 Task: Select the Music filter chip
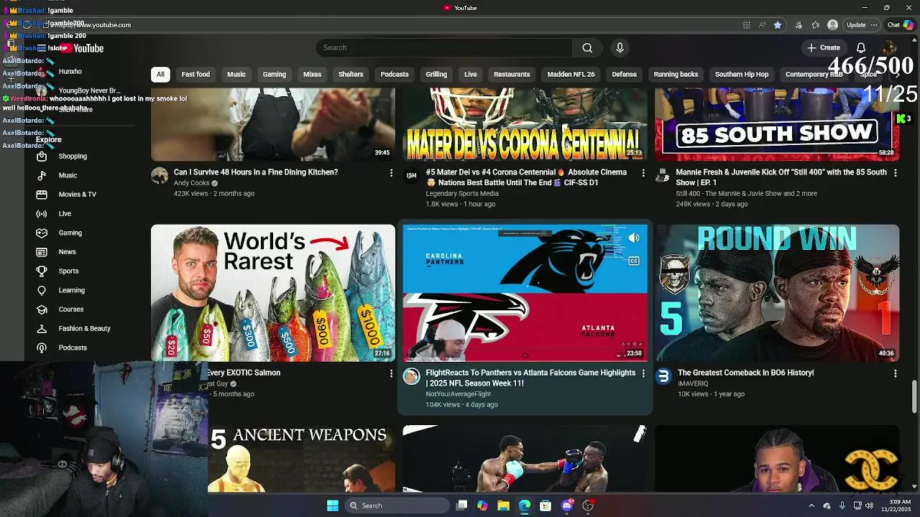(236, 74)
